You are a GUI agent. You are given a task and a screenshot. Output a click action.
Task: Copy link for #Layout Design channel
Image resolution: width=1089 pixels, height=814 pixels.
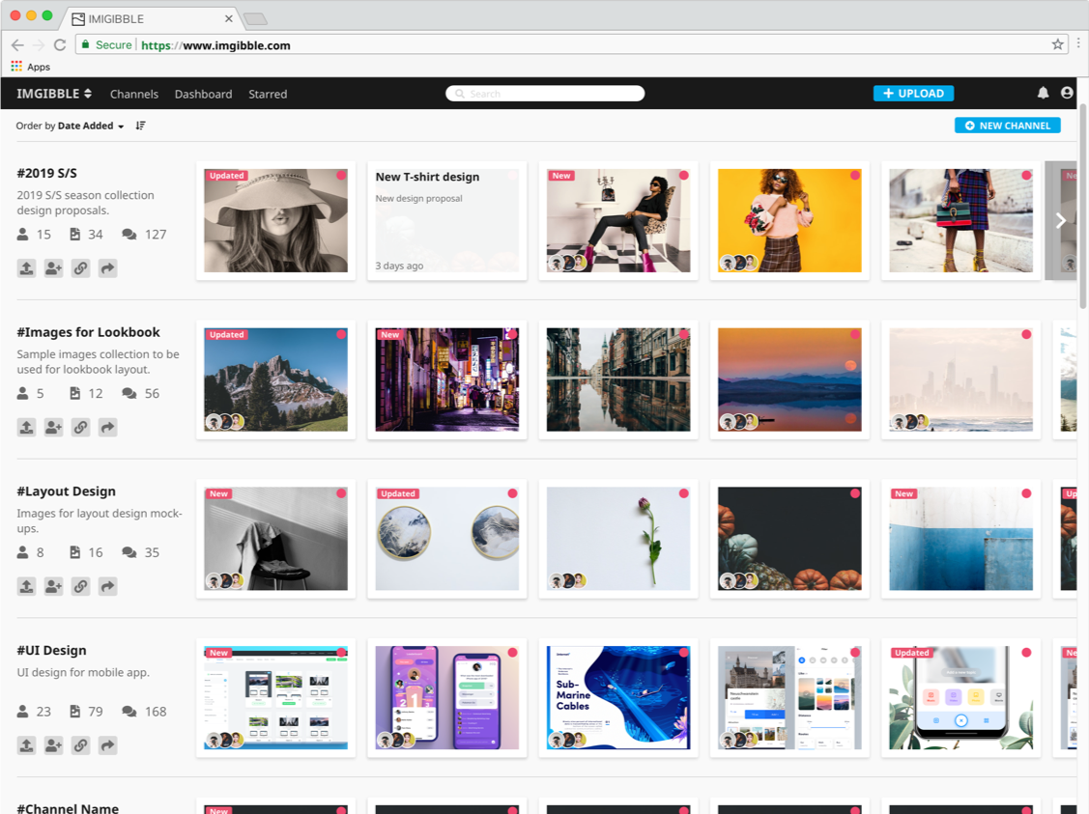pos(80,586)
